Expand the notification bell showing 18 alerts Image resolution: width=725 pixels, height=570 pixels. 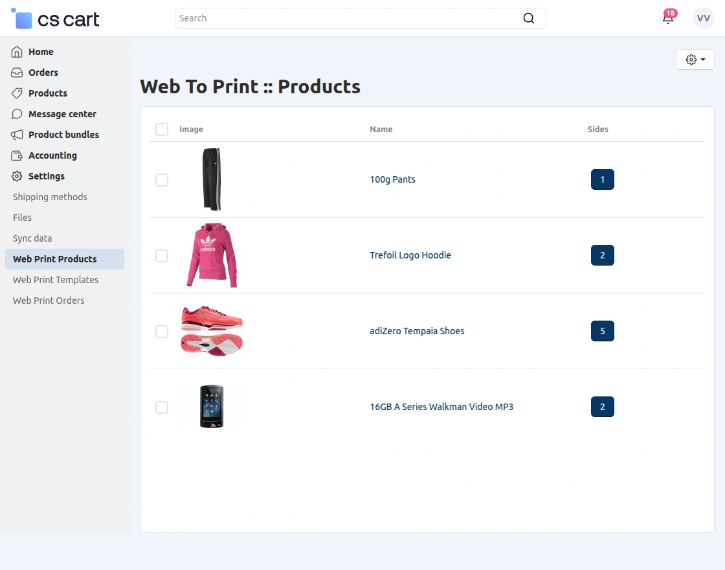(668, 18)
